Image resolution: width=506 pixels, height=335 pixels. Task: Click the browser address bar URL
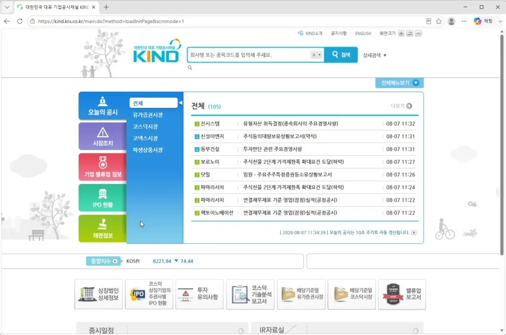click(x=111, y=21)
